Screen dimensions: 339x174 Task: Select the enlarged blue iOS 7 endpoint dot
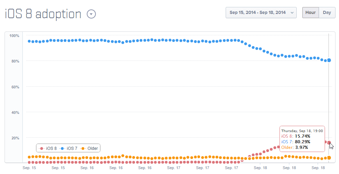pos(329,60)
